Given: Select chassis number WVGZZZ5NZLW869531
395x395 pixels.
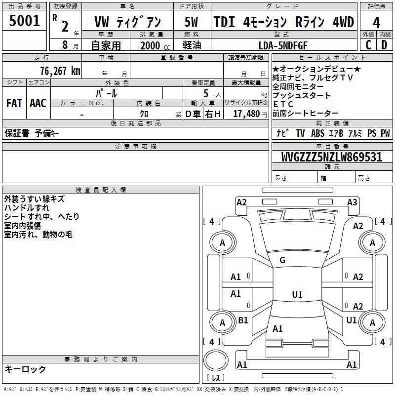Looking at the screenshot, I should pyautogui.click(x=332, y=157).
